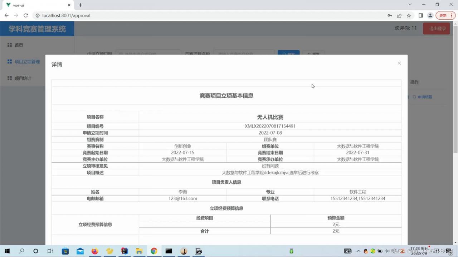This screenshot has width=458, height=257.
Task: Click the start date 2022-07-15
Action: [x=183, y=152]
